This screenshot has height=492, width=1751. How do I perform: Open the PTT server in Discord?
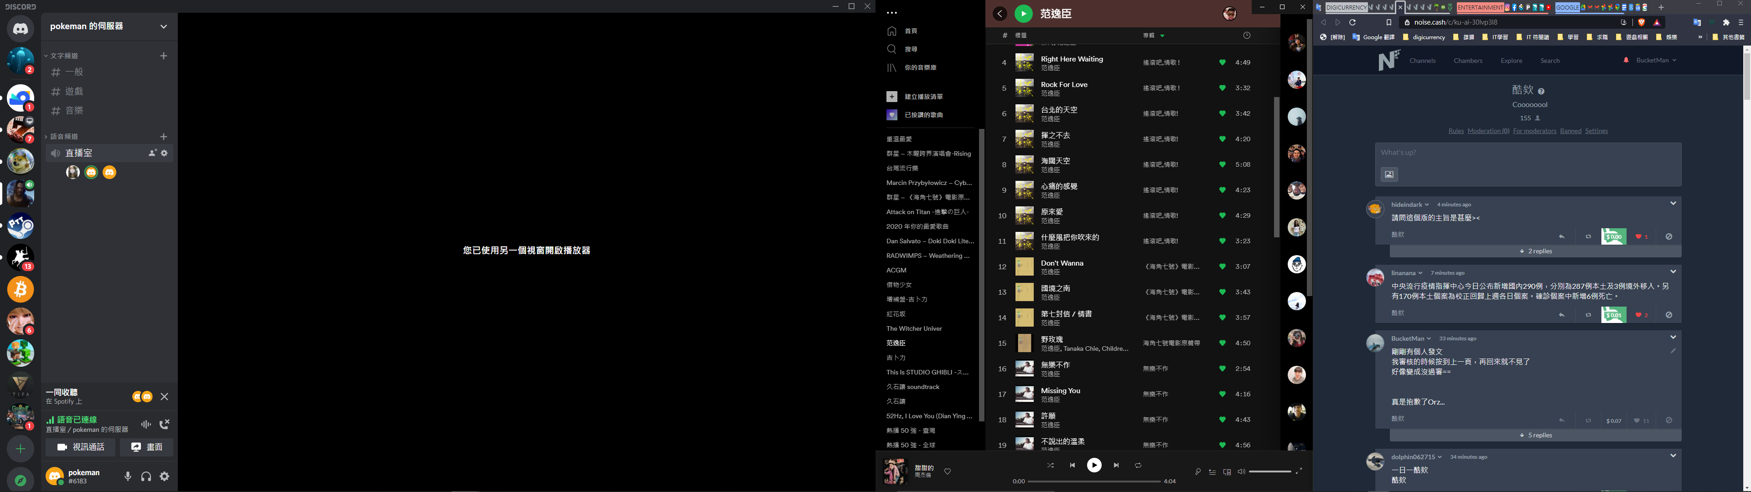pyautogui.click(x=21, y=225)
